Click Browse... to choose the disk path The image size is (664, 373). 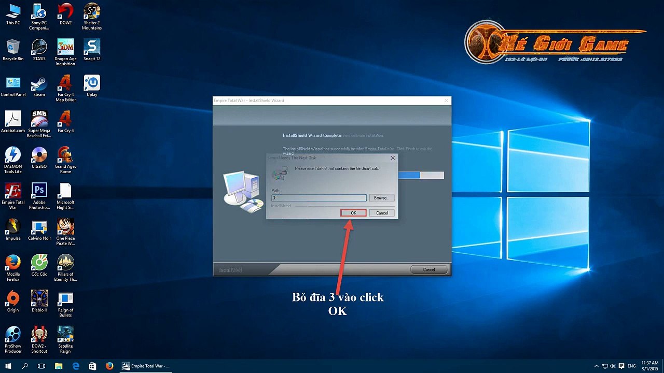pyautogui.click(x=381, y=198)
